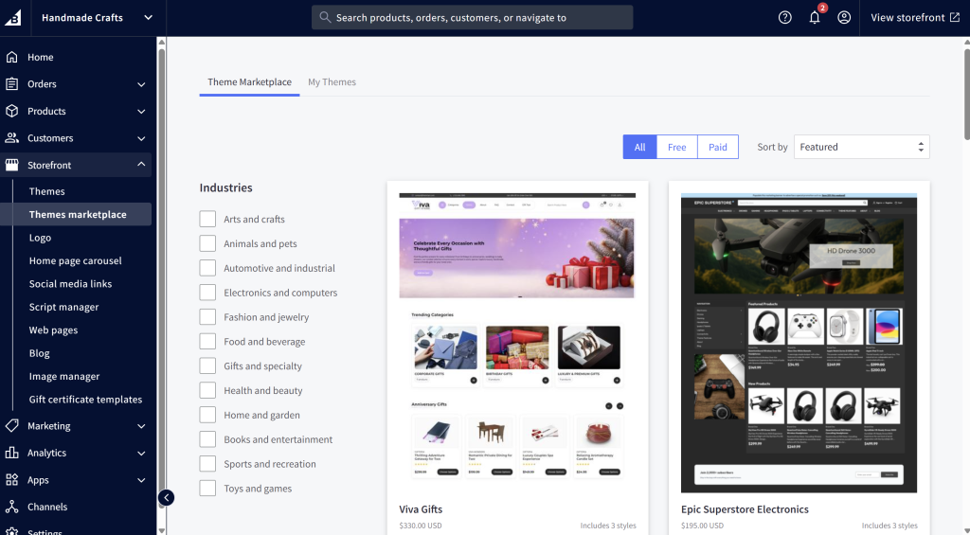
Task: Open Blog menu item
Action: click(x=39, y=353)
